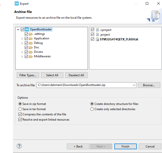Close the Export dialog window
The height and width of the screenshot is (153, 162).
click(159, 3)
